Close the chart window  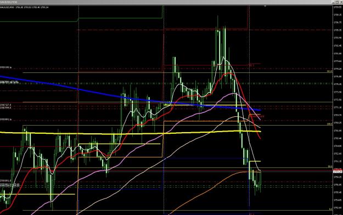coord(341,2)
